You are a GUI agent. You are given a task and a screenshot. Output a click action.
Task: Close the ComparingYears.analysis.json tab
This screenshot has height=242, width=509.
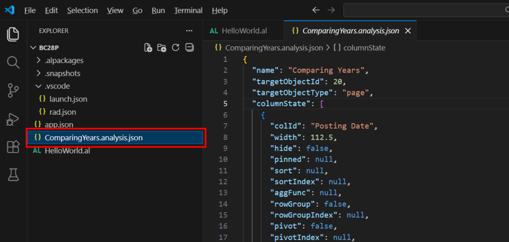click(x=408, y=31)
